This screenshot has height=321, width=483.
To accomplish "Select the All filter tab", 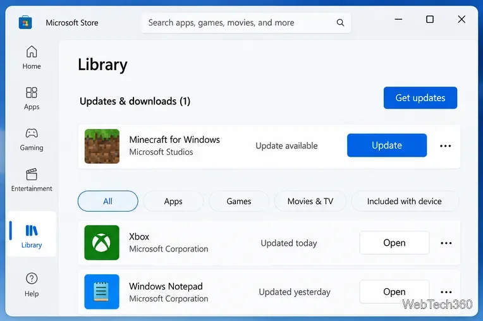I will tap(107, 201).
